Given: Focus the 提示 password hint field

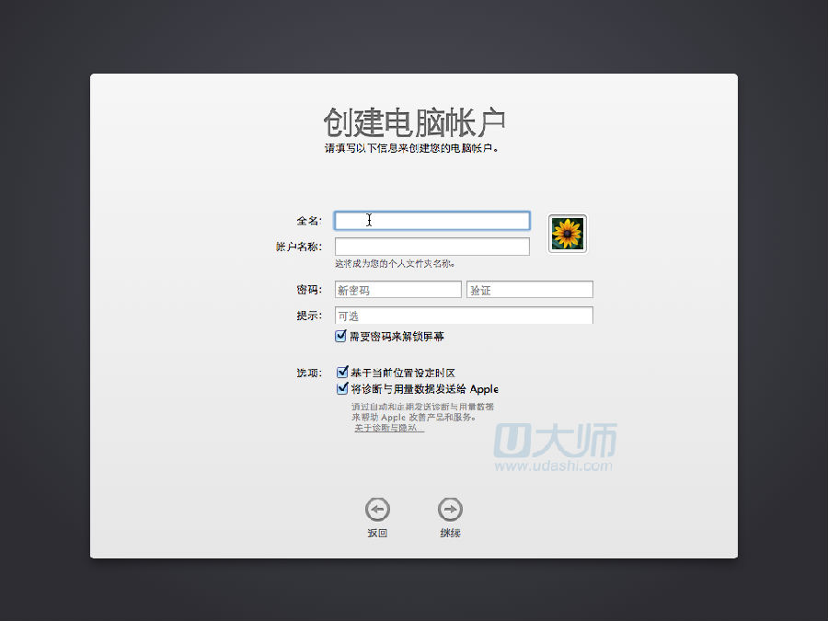Looking at the screenshot, I should [x=464, y=316].
